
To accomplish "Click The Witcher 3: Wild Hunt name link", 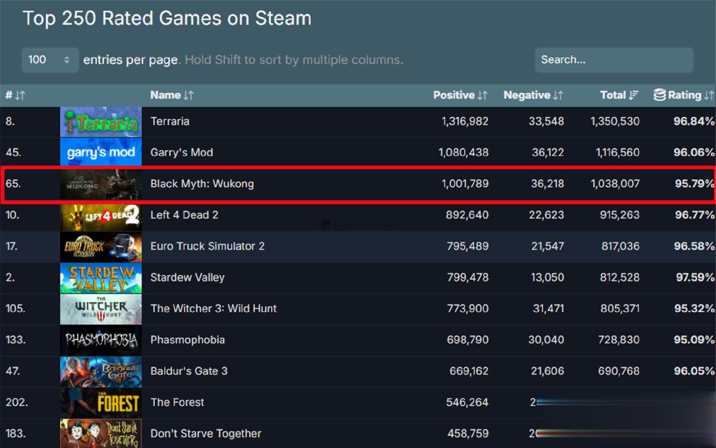I will pos(213,308).
